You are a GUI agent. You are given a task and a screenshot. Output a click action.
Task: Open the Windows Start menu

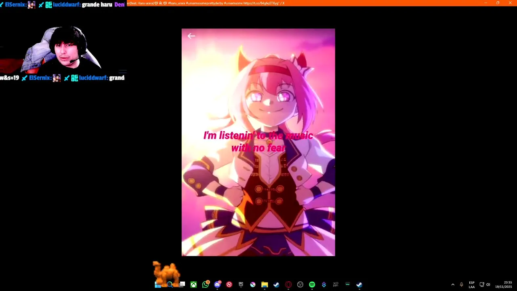pos(158,285)
